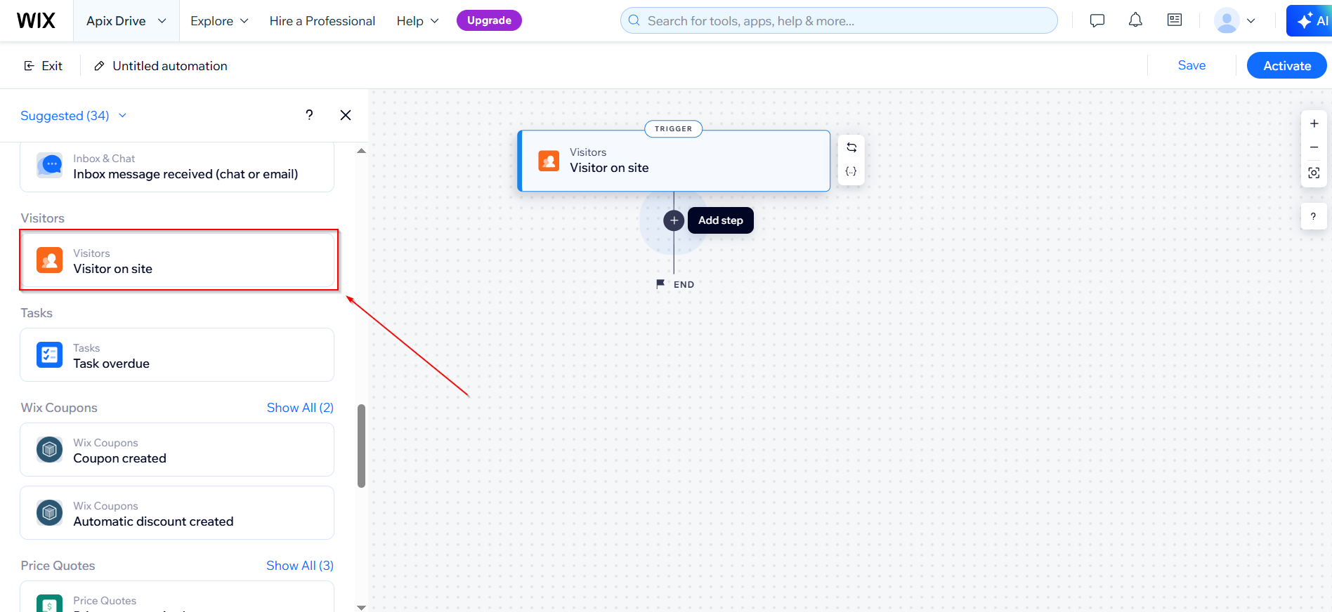The image size is (1332, 612).
Task: Open the AI assistant button
Action: click(x=1310, y=20)
